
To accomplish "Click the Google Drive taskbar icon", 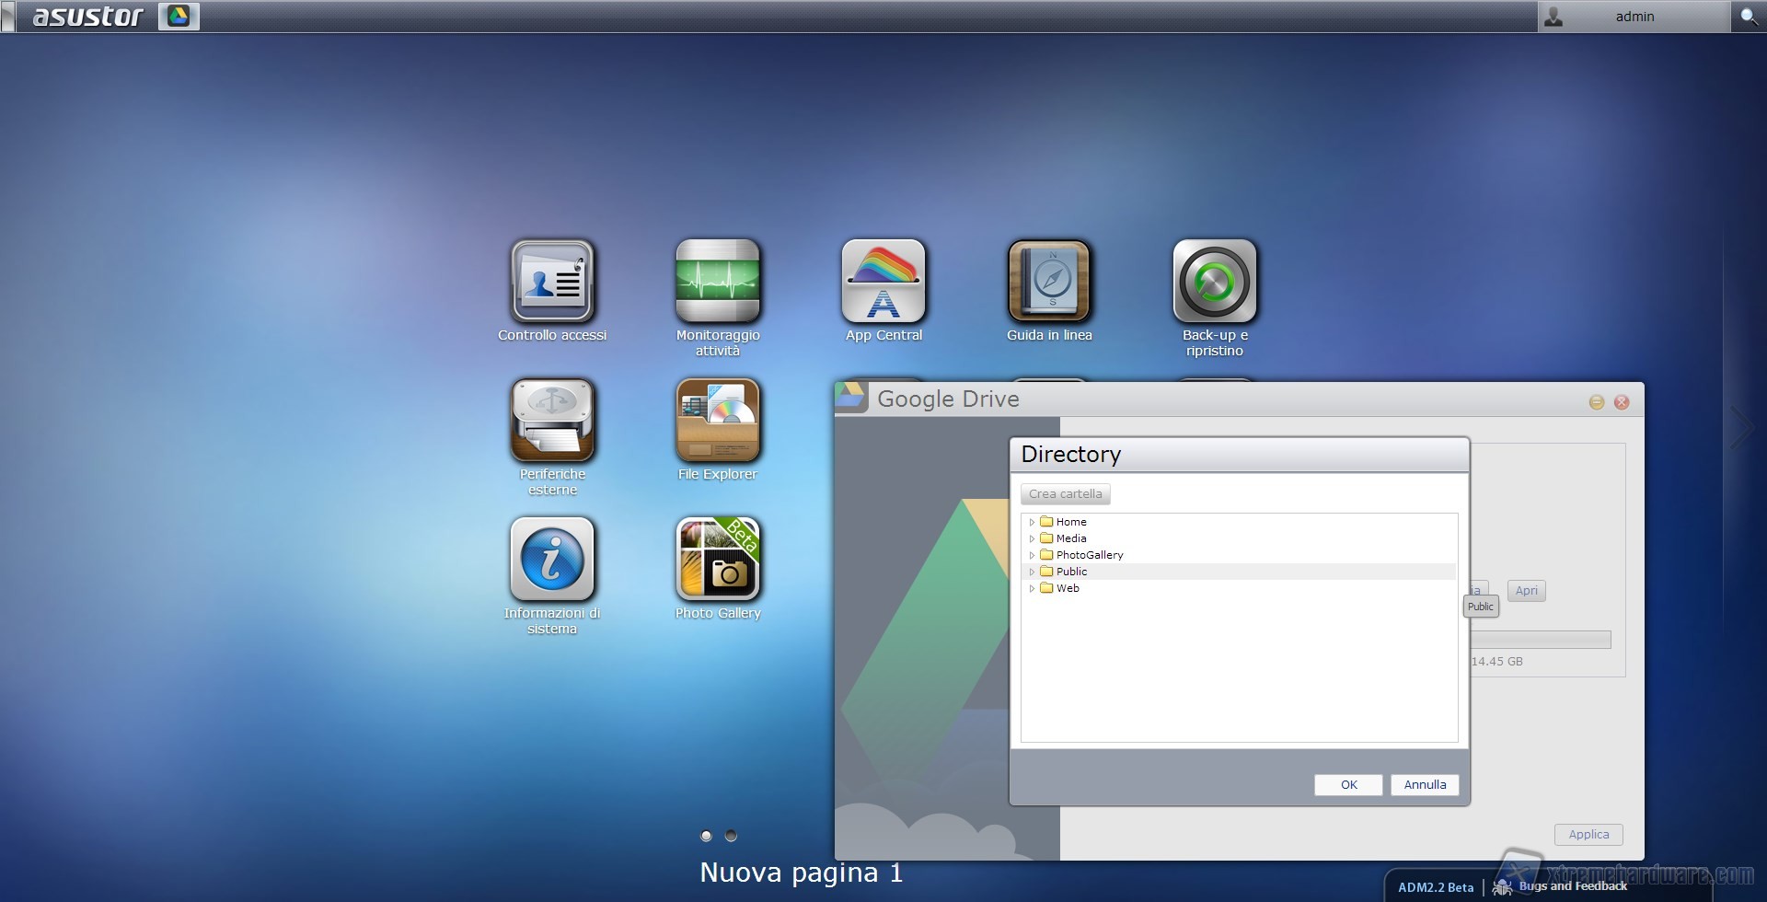I will pyautogui.click(x=179, y=17).
